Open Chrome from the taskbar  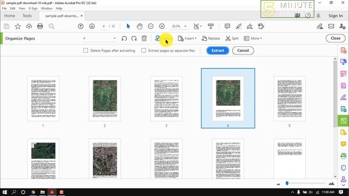33,192
